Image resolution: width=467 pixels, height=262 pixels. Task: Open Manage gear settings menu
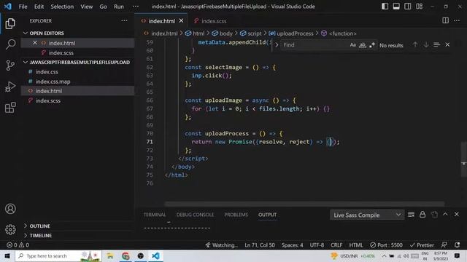(x=10, y=229)
